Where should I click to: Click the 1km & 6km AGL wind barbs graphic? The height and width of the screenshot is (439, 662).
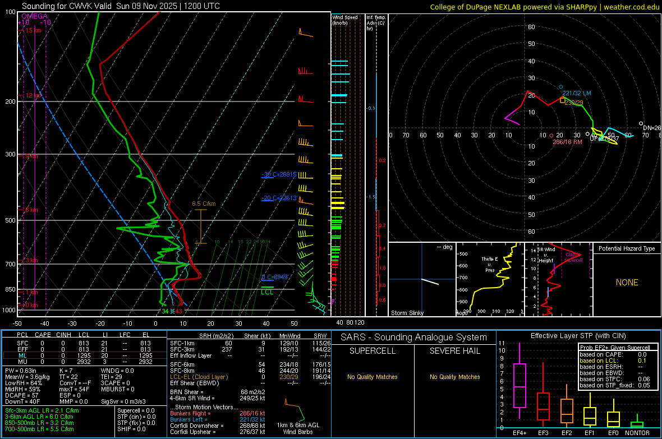point(295,410)
